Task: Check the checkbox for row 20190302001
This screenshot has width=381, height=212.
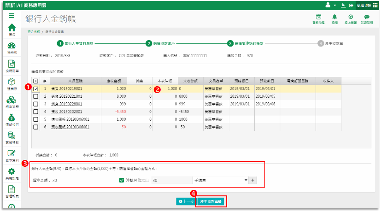Action: (x=36, y=112)
